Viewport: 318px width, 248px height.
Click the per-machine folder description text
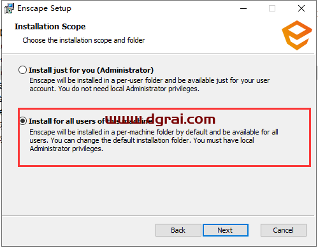pyautogui.click(x=154, y=140)
